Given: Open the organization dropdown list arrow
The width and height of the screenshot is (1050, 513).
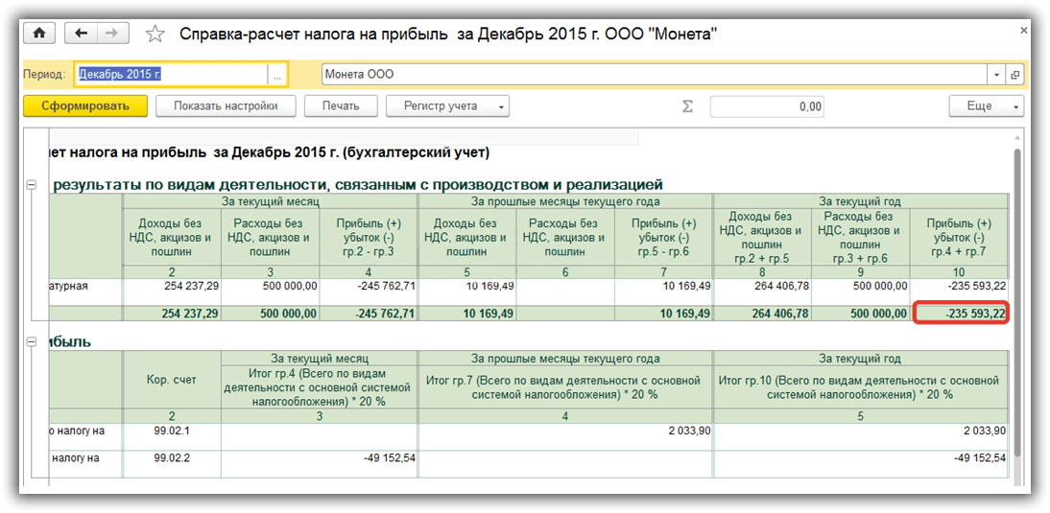Looking at the screenshot, I should tap(996, 75).
